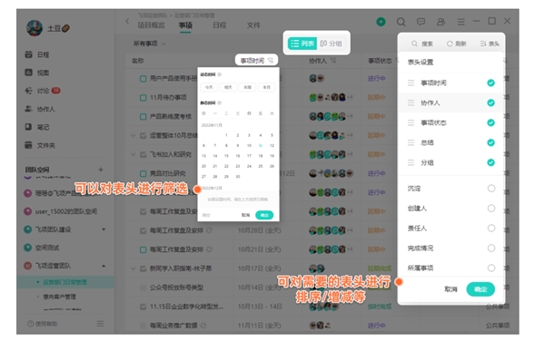The width and height of the screenshot is (545, 351).
Task: Open the search magnifier icon in header
Action: pyautogui.click(x=401, y=22)
